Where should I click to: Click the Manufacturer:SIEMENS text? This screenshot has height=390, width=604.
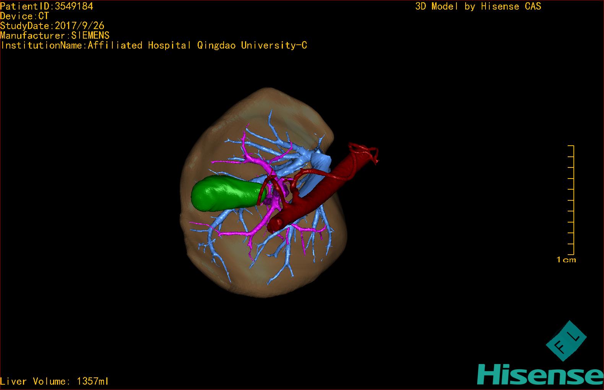[55, 36]
